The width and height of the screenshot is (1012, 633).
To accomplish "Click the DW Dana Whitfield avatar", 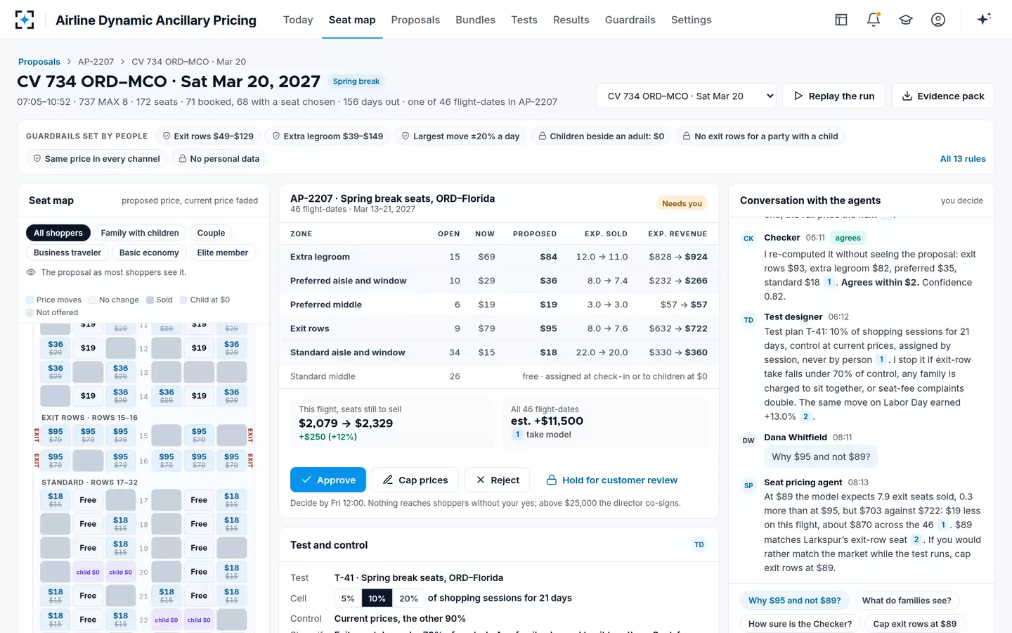I will point(748,440).
